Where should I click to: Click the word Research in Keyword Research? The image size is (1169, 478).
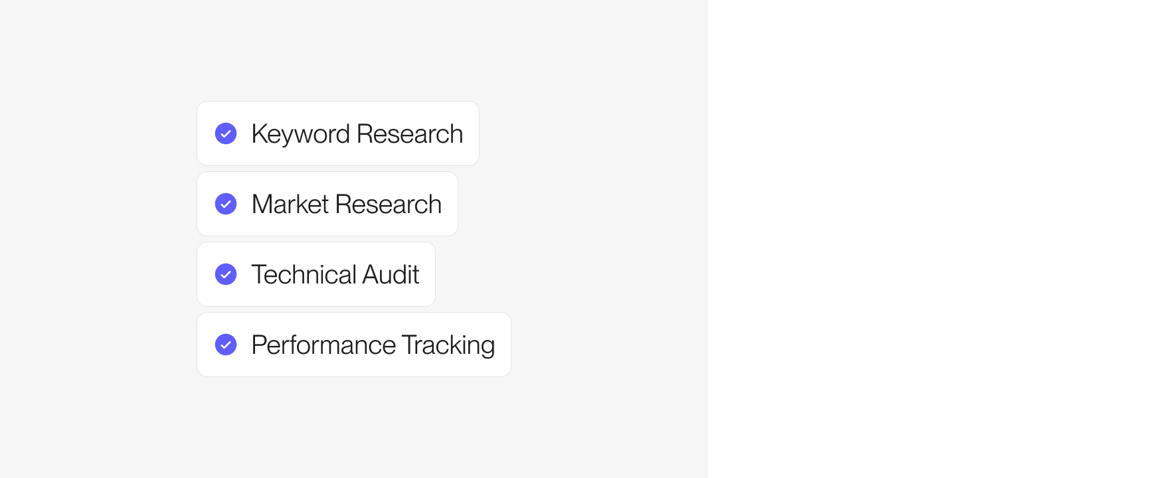[x=410, y=134]
